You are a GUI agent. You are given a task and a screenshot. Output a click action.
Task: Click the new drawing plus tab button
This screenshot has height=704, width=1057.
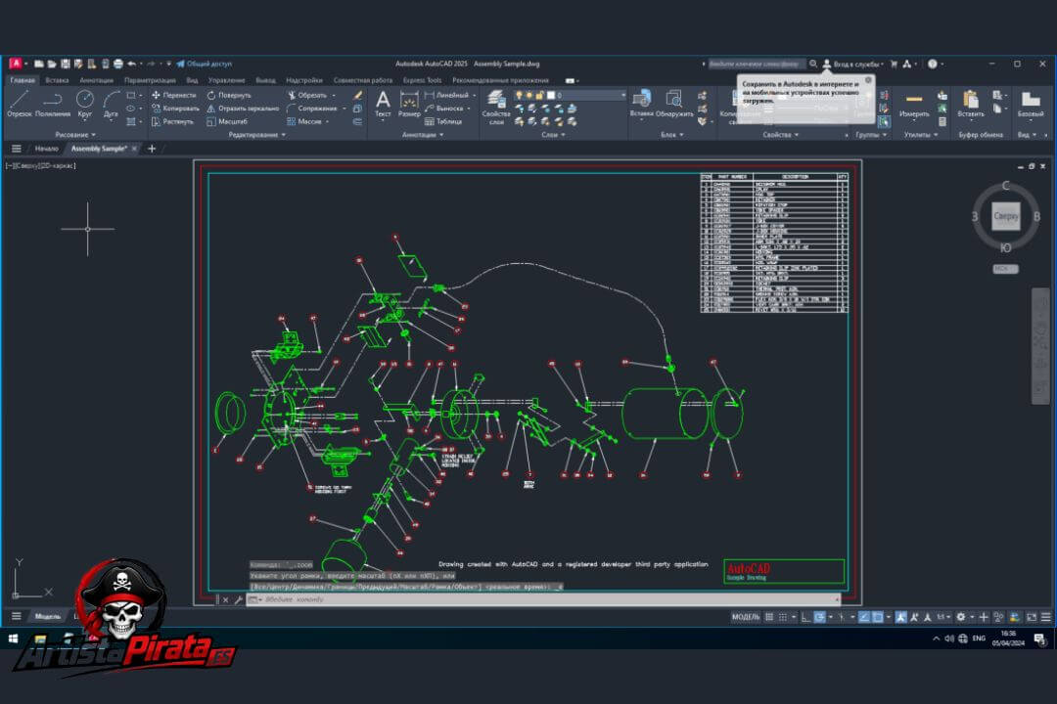tap(152, 149)
